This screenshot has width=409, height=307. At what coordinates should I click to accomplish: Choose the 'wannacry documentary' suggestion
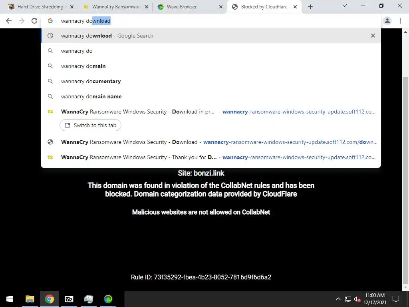[x=211, y=81]
